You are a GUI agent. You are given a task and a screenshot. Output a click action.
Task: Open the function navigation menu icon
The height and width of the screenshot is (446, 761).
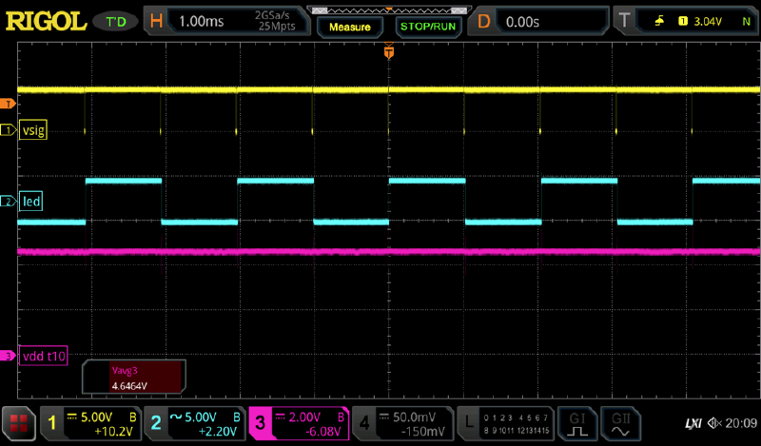point(17,421)
